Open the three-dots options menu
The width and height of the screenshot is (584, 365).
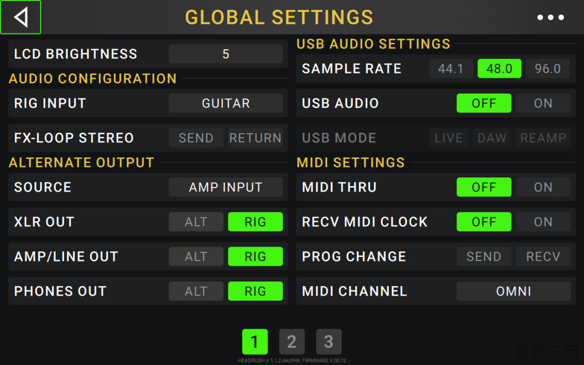click(550, 17)
